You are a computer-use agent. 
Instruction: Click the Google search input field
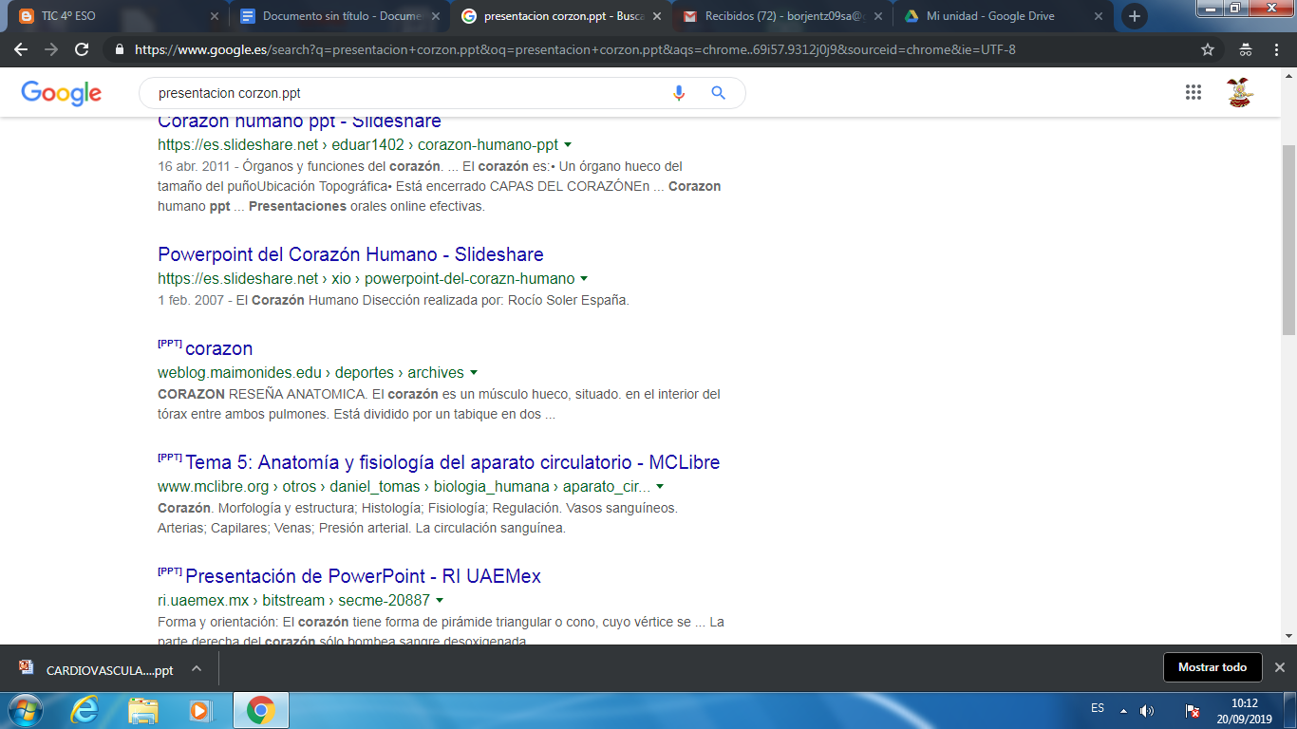click(x=408, y=93)
